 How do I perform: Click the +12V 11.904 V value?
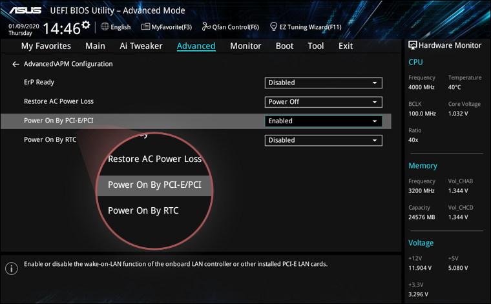(x=420, y=268)
